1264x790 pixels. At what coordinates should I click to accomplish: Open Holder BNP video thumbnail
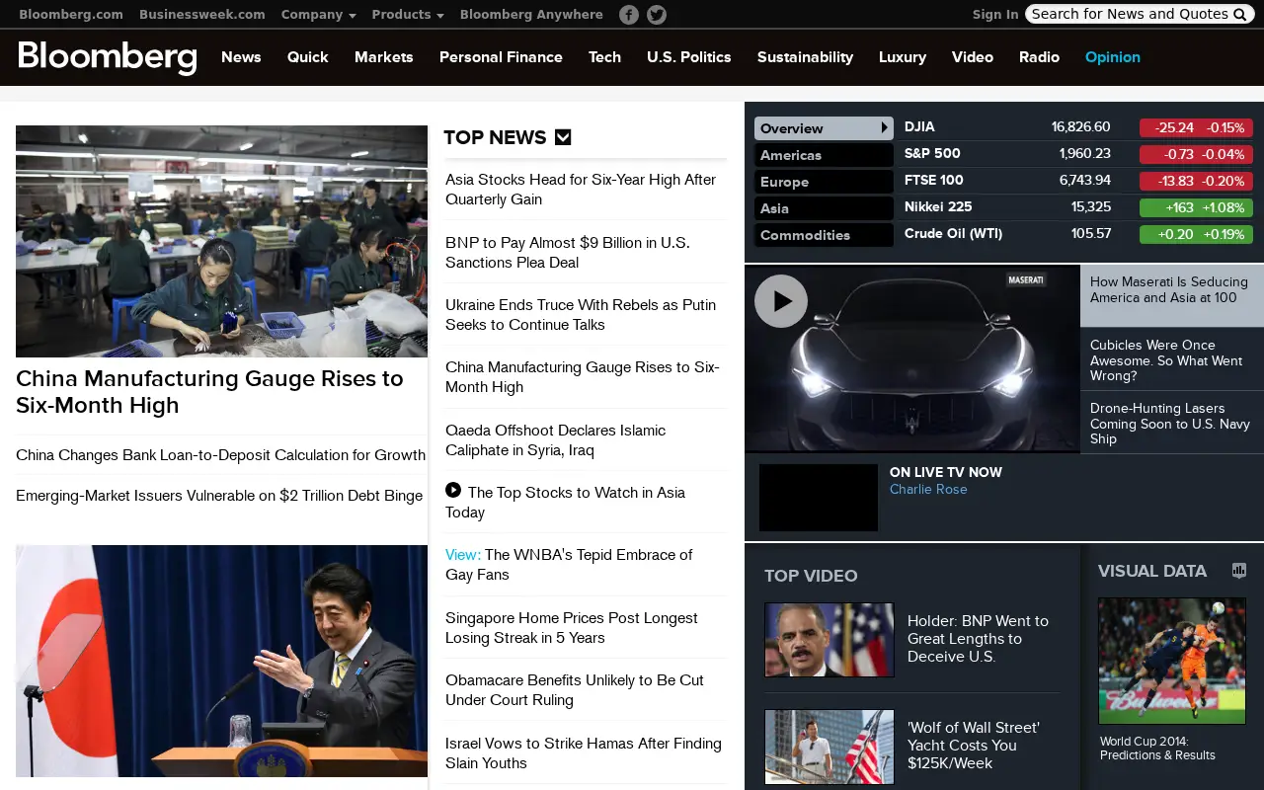(x=829, y=640)
